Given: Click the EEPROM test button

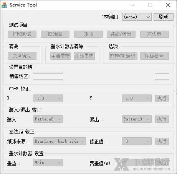Looking at the screenshot, I should click(x=55, y=34).
